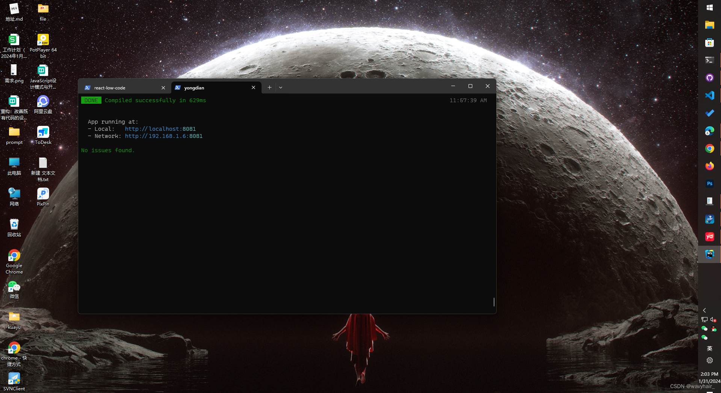This screenshot has width=721, height=393.
Task: Select the 'kuayu' folder on the desktop
Action: pyautogui.click(x=14, y=320)
